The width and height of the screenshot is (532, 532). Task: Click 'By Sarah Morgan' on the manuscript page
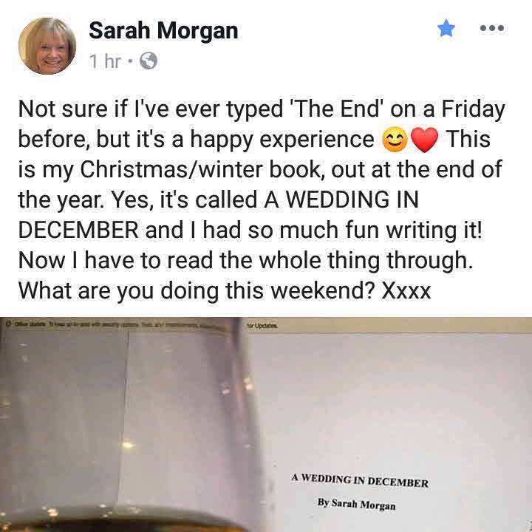357,504
